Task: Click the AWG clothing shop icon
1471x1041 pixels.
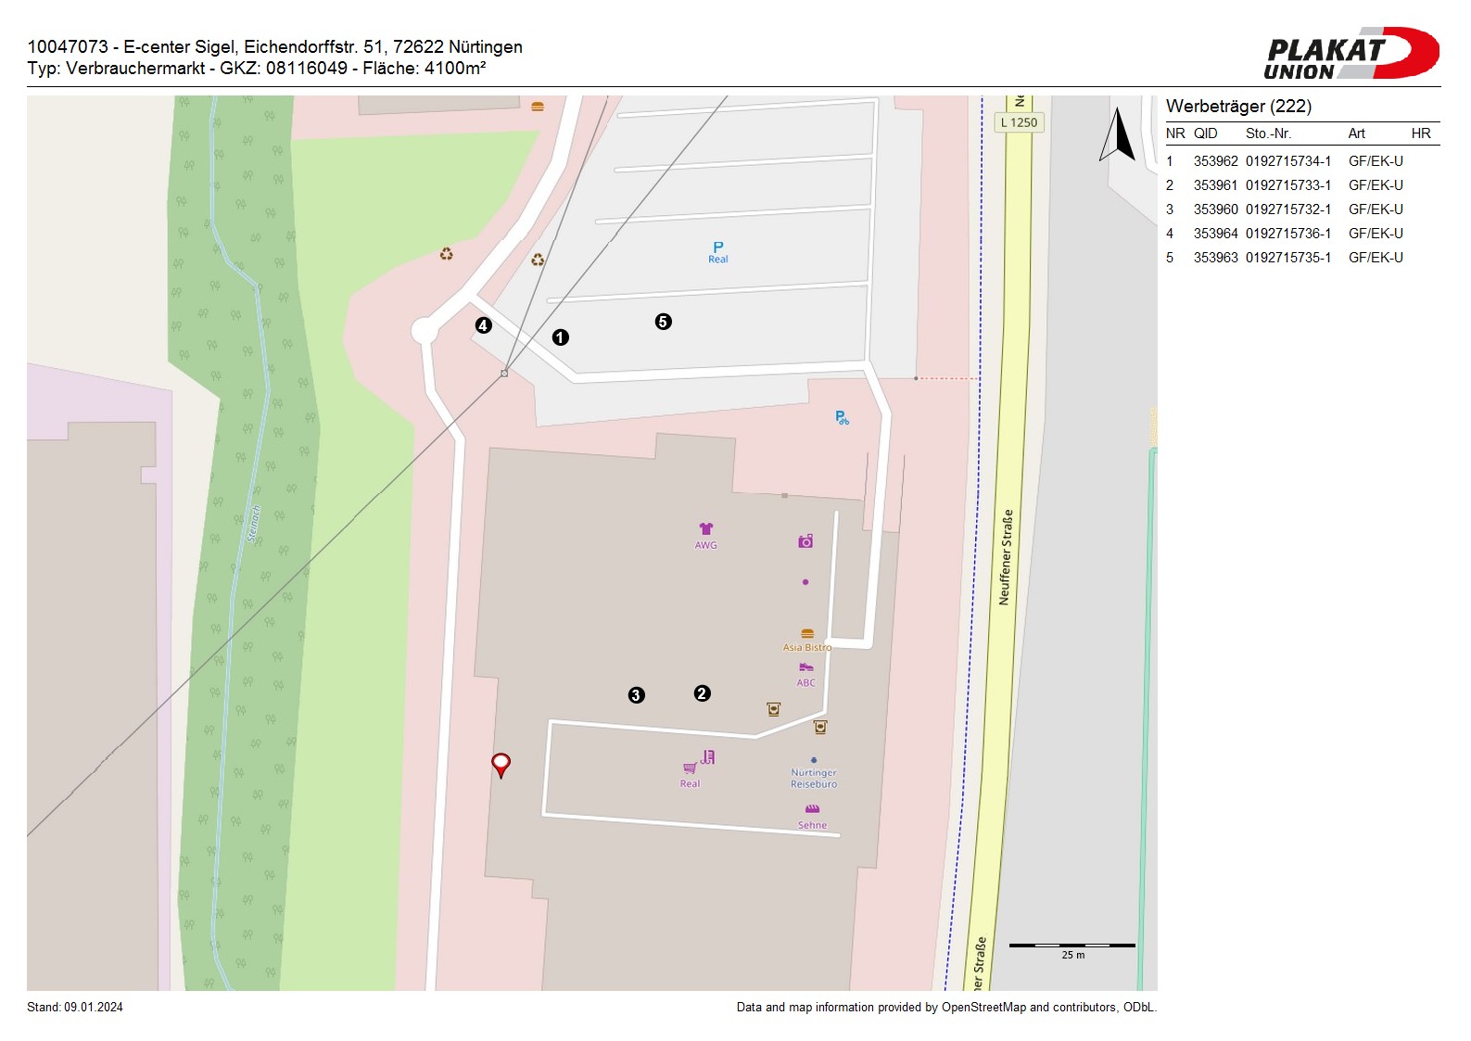Action: tap(705, 529)
